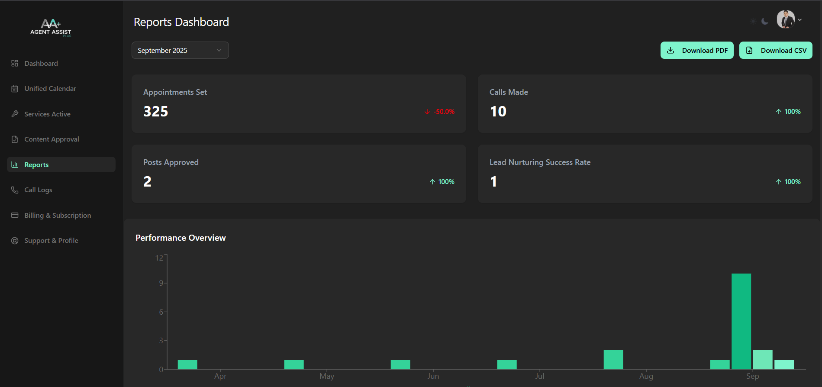
Task: Download the report as PDF
Action: [696, 50]
